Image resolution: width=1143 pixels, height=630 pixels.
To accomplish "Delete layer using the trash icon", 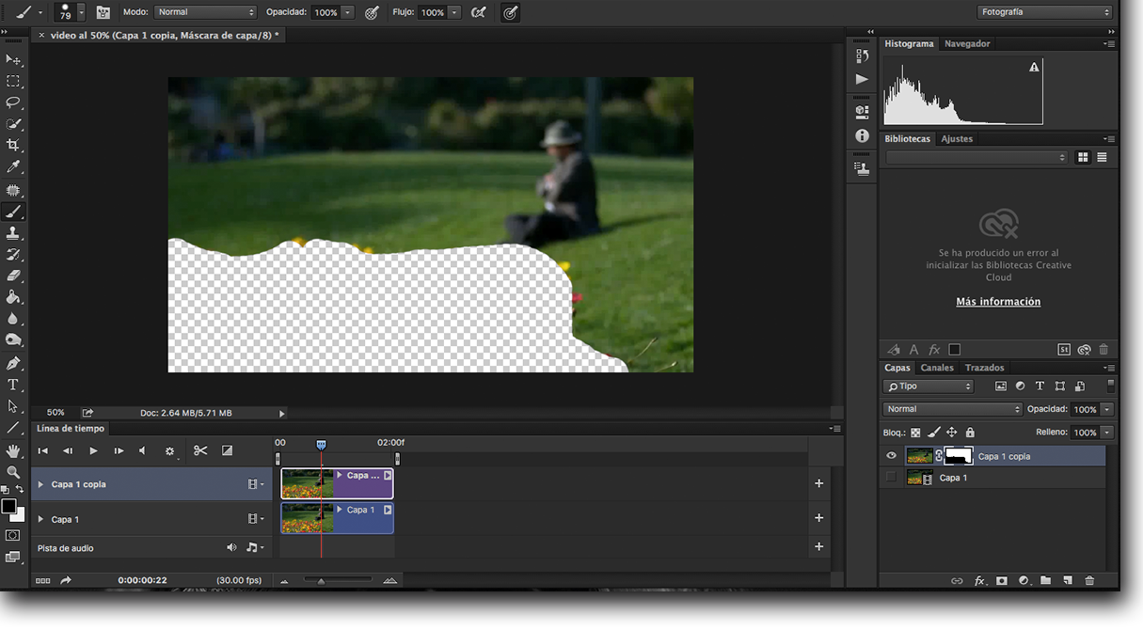I will (x=1089, y=581).
